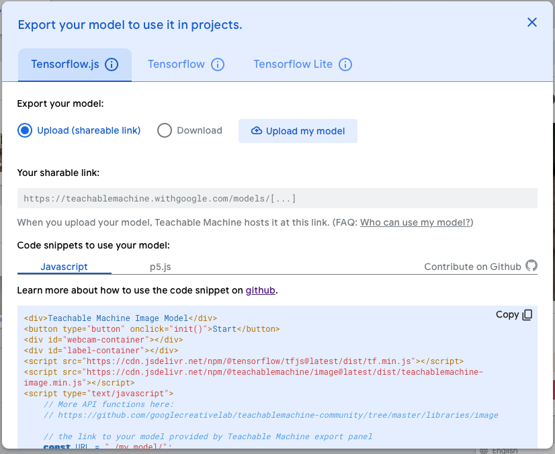
Task: Click the info icon beside Tensorflow.js
Action: point(112,64)
